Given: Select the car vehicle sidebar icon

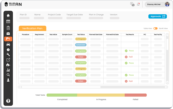Looking at the screenshot, I should click(x=8, y=44).
